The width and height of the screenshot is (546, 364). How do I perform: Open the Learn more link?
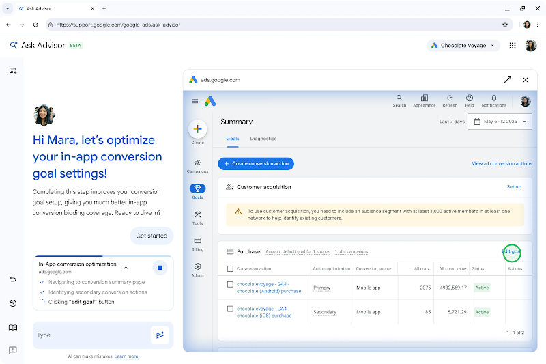coord(126,356)
